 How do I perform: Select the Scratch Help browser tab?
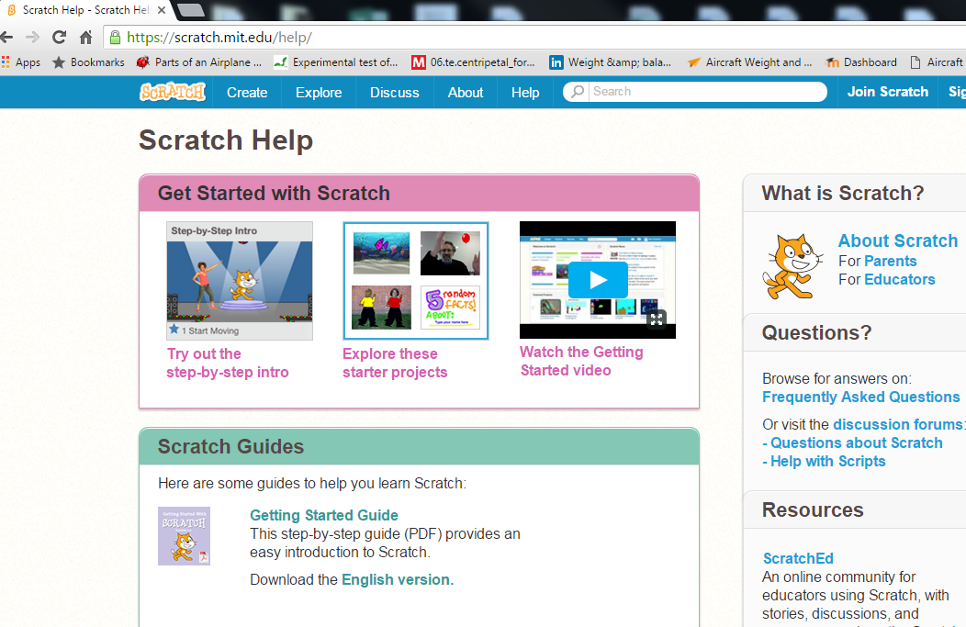click(86, 10)
